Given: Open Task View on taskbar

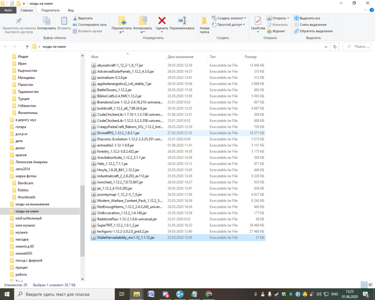Looking at the screenshot, I should pyautogui.click(x=122, y=294).
